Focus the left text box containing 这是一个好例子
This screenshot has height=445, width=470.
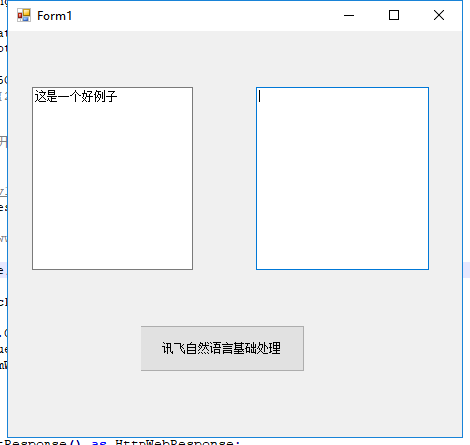[112, 178]
